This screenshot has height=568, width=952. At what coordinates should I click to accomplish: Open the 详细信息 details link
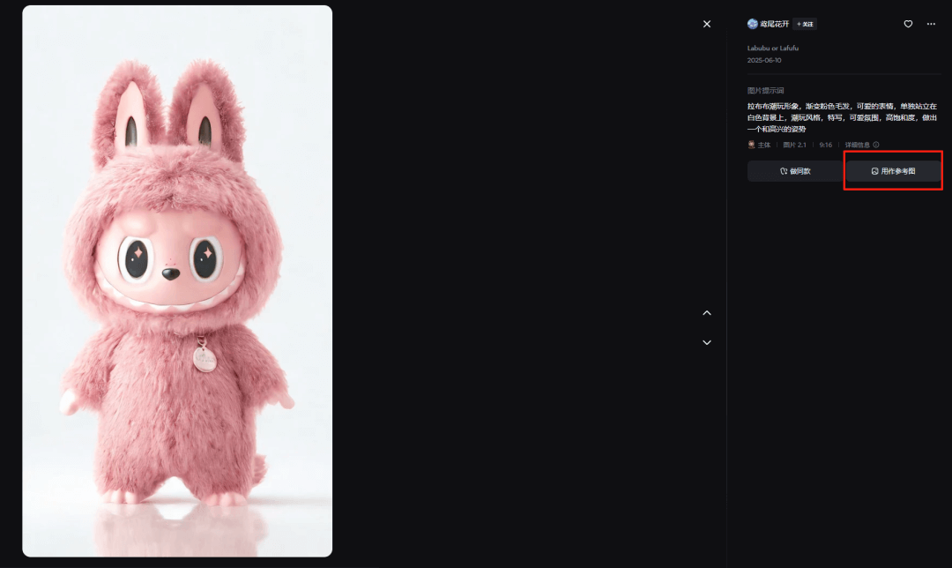pyautogui.click(x=858, y=146)
